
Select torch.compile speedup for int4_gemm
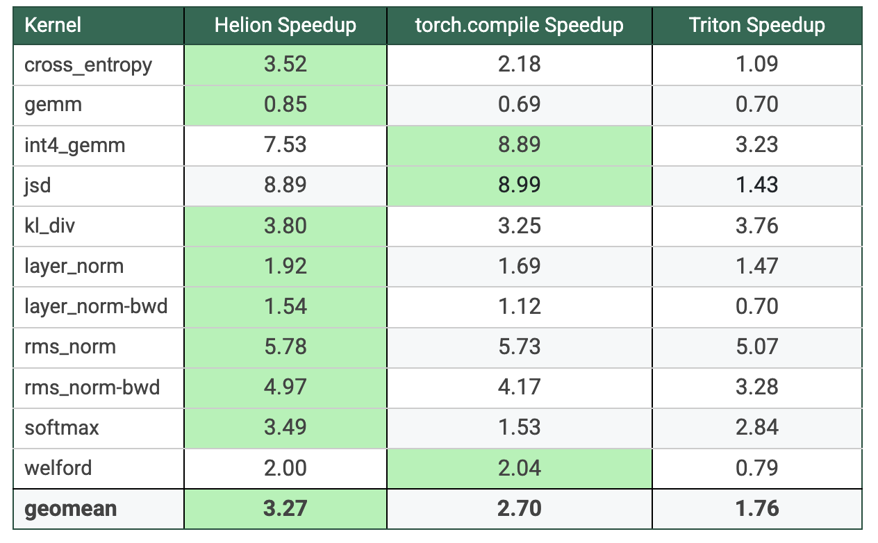click(519, 145)
